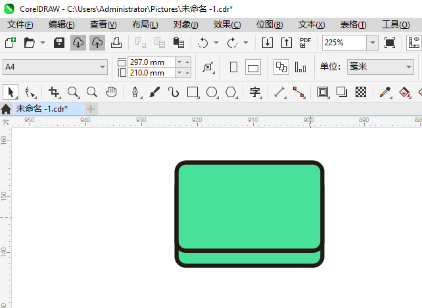This screenshot has width=422, height=308.
Task: Select the Pan hand tool
Action: [111, 92]
